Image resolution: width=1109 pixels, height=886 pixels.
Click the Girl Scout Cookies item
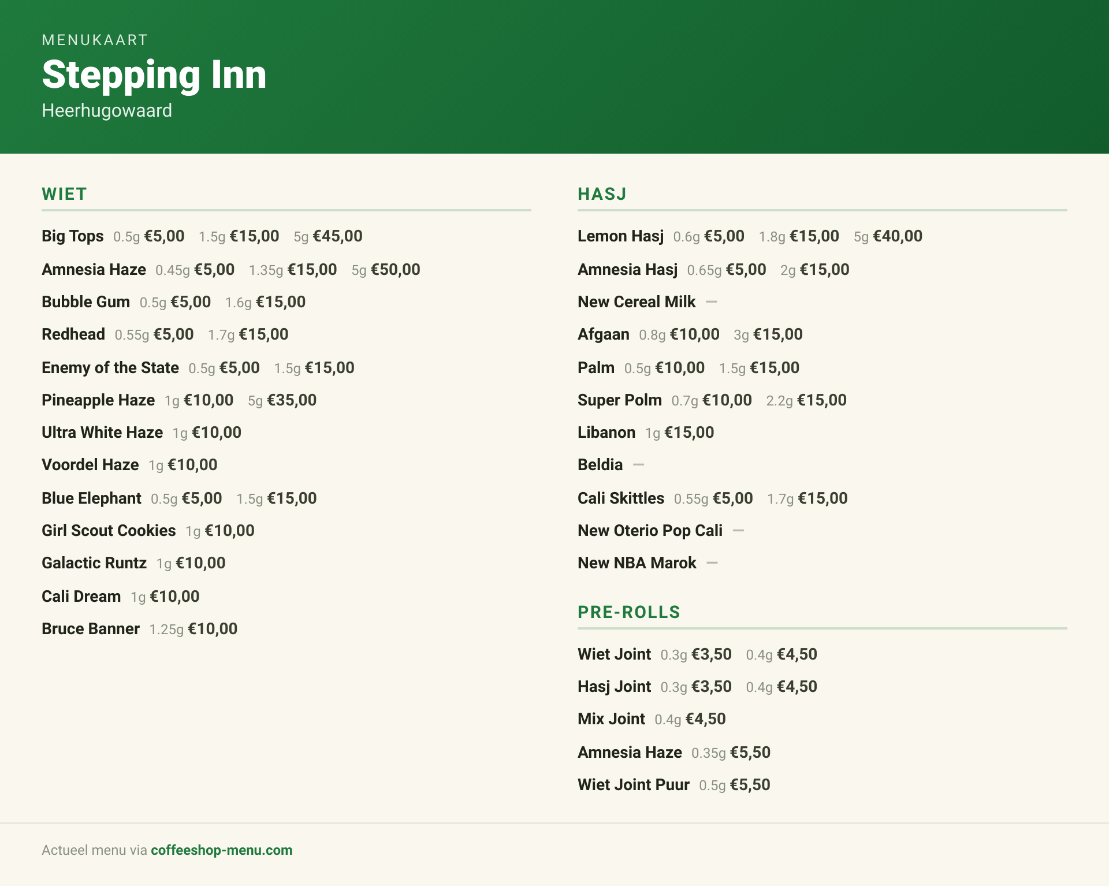tap(109, 531)
